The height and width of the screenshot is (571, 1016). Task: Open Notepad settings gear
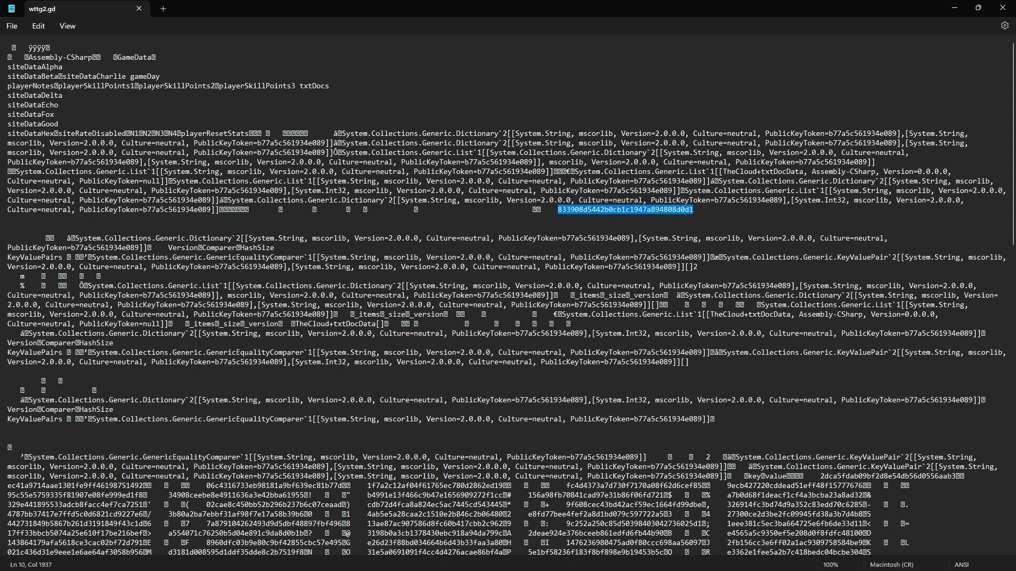[x=1004, y=25]
